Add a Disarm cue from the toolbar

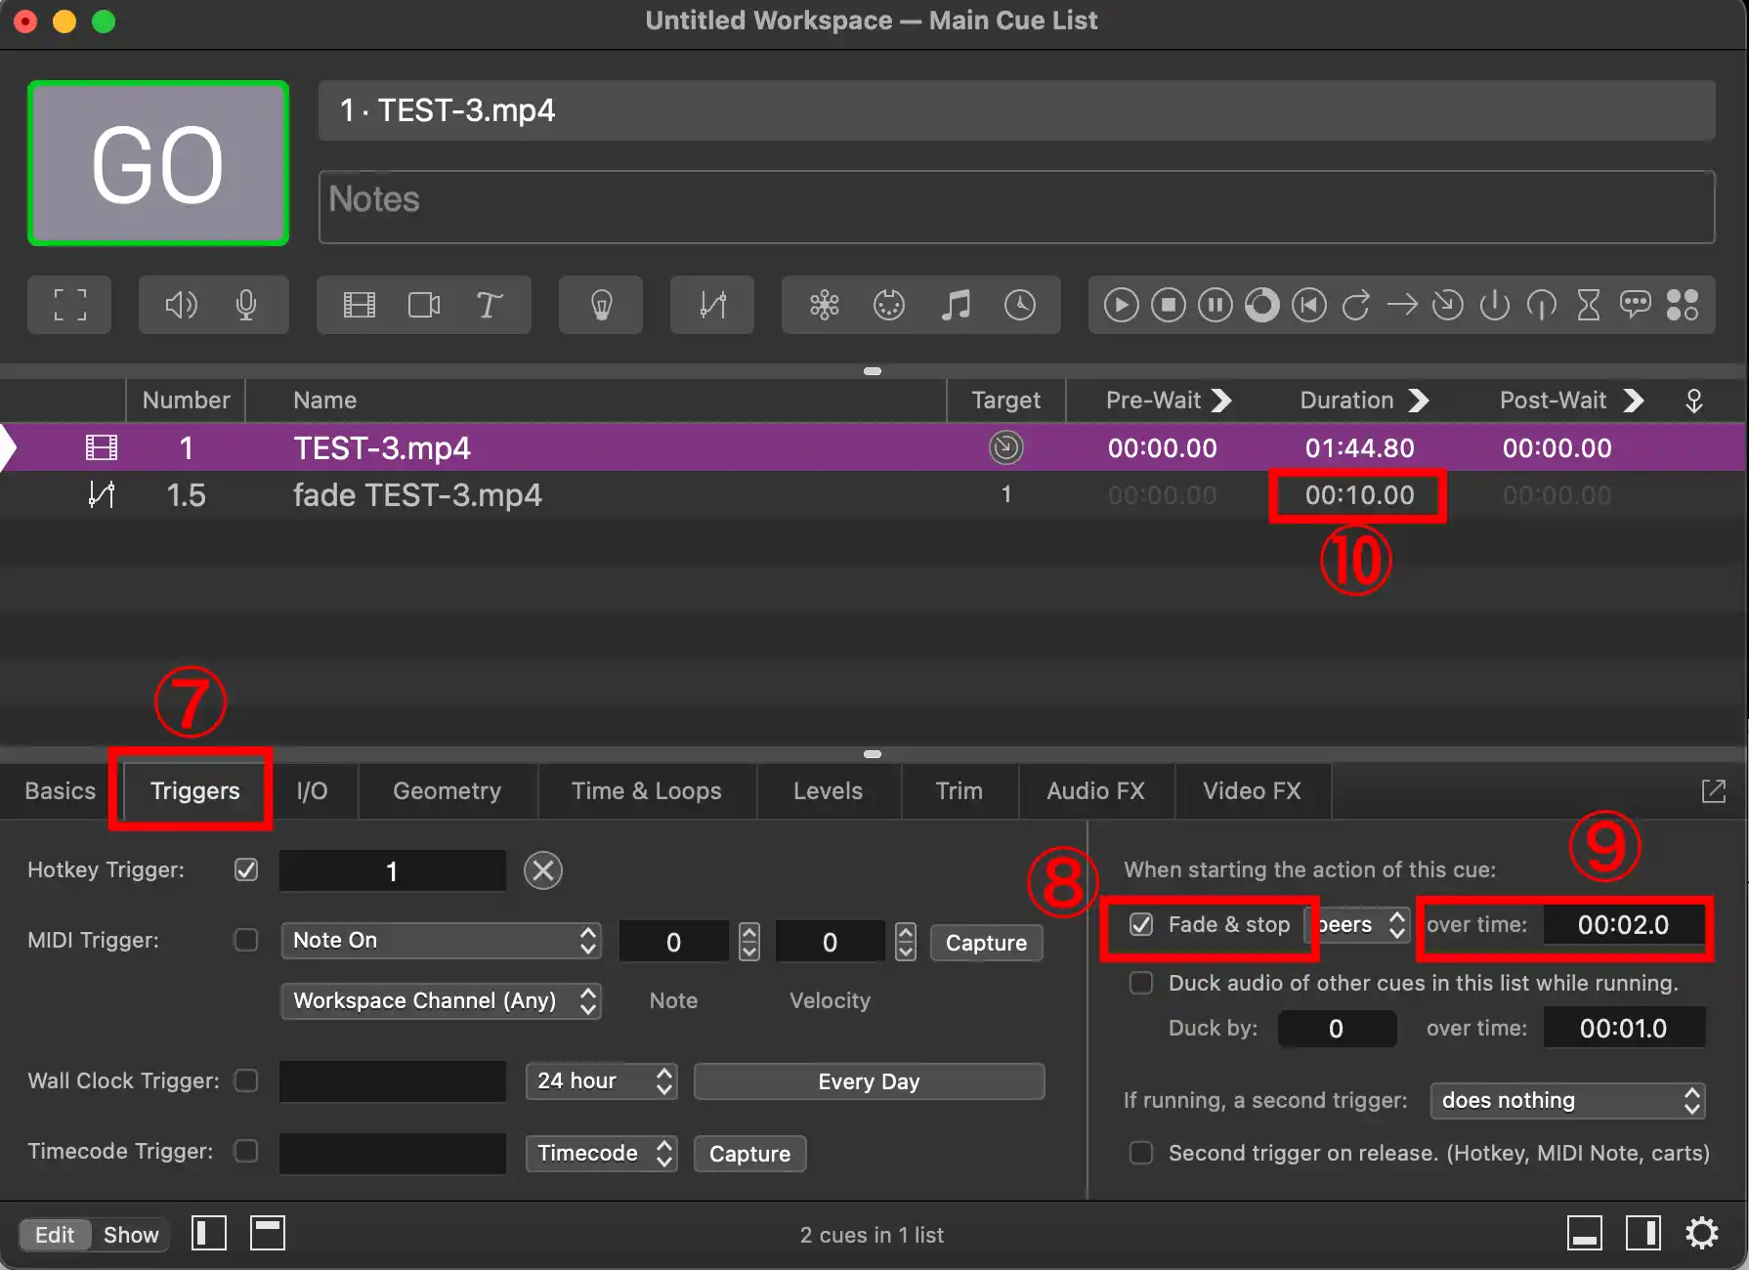click(1542, 306)
